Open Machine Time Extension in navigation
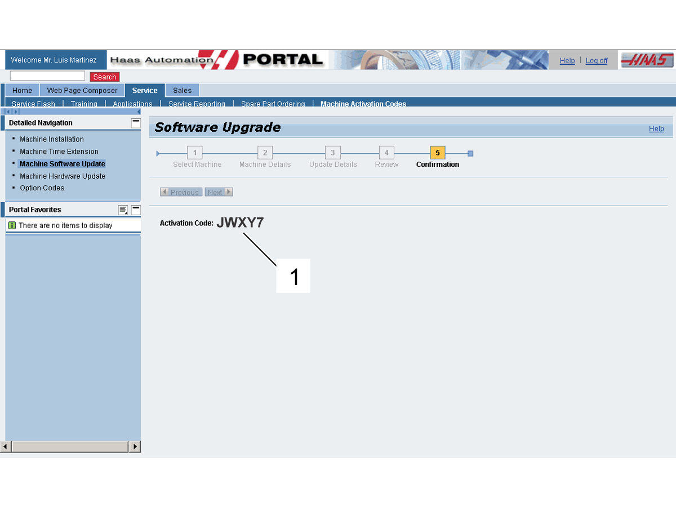 tap(59, 152)
